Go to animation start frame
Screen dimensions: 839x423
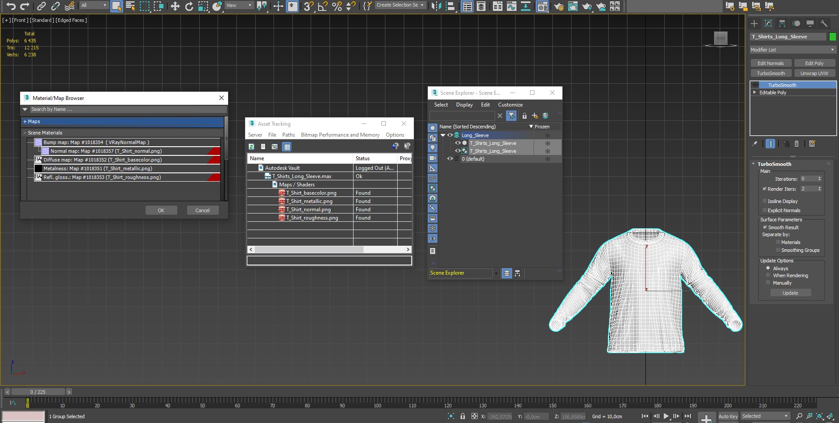click(x=645, y=416)
